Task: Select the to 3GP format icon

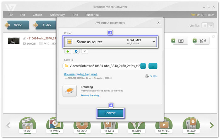Action: (191, 126)
